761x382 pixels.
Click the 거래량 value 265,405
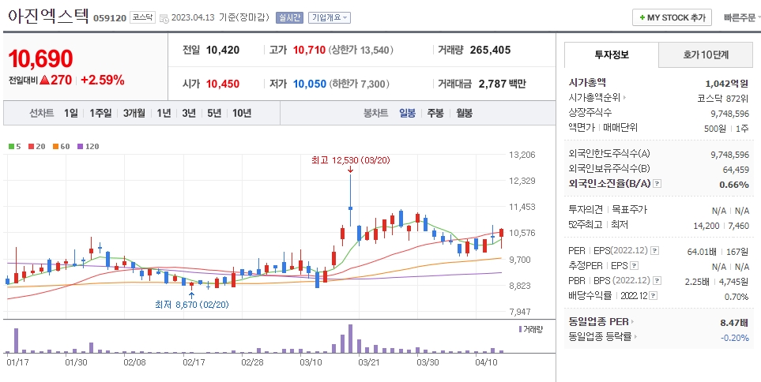[x=490, y=50]
